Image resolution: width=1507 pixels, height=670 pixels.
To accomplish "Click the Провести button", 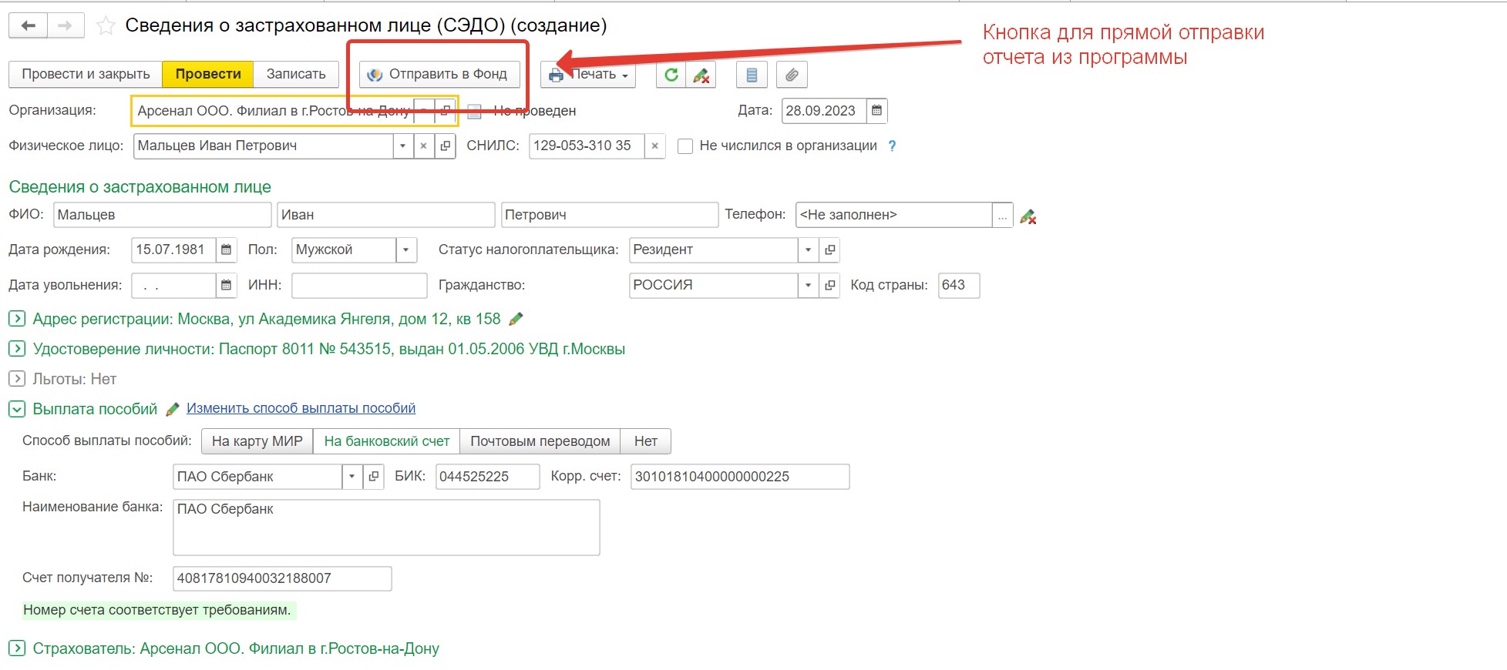I will (208, 75).
